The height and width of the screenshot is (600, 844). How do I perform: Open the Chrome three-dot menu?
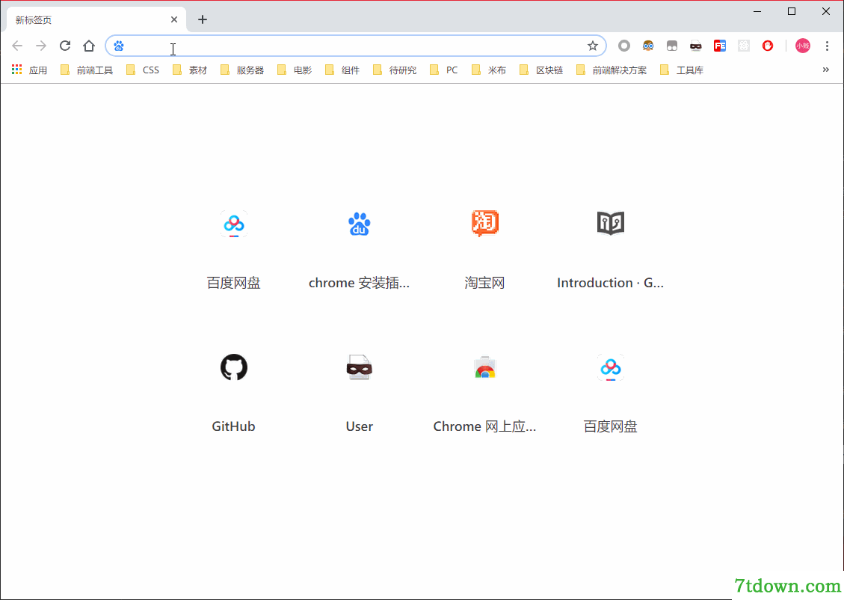(827, 46)
